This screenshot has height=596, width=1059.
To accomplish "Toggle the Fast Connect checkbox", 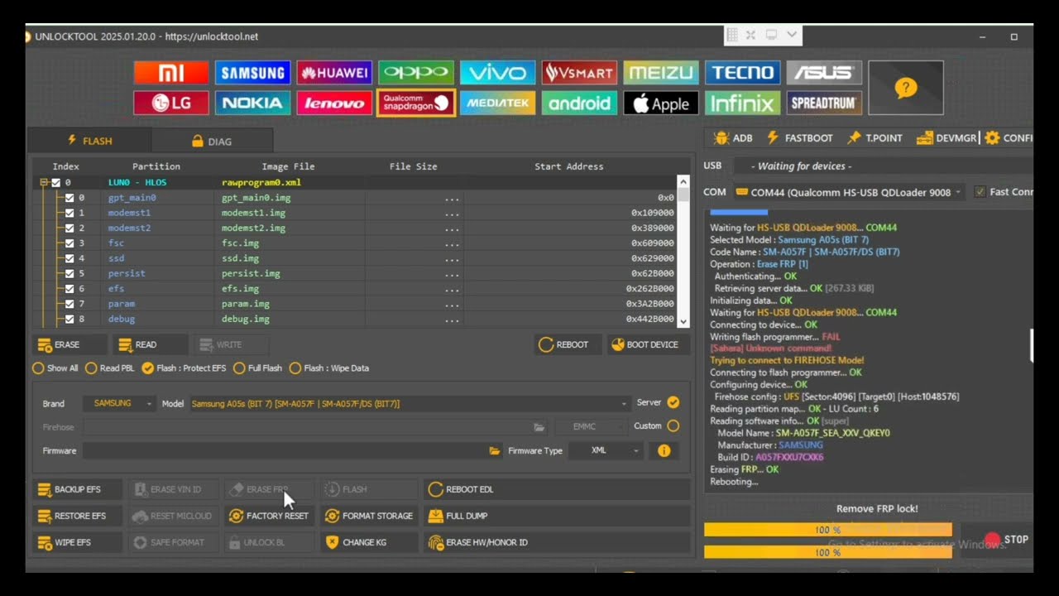I will tap(980, 192).
